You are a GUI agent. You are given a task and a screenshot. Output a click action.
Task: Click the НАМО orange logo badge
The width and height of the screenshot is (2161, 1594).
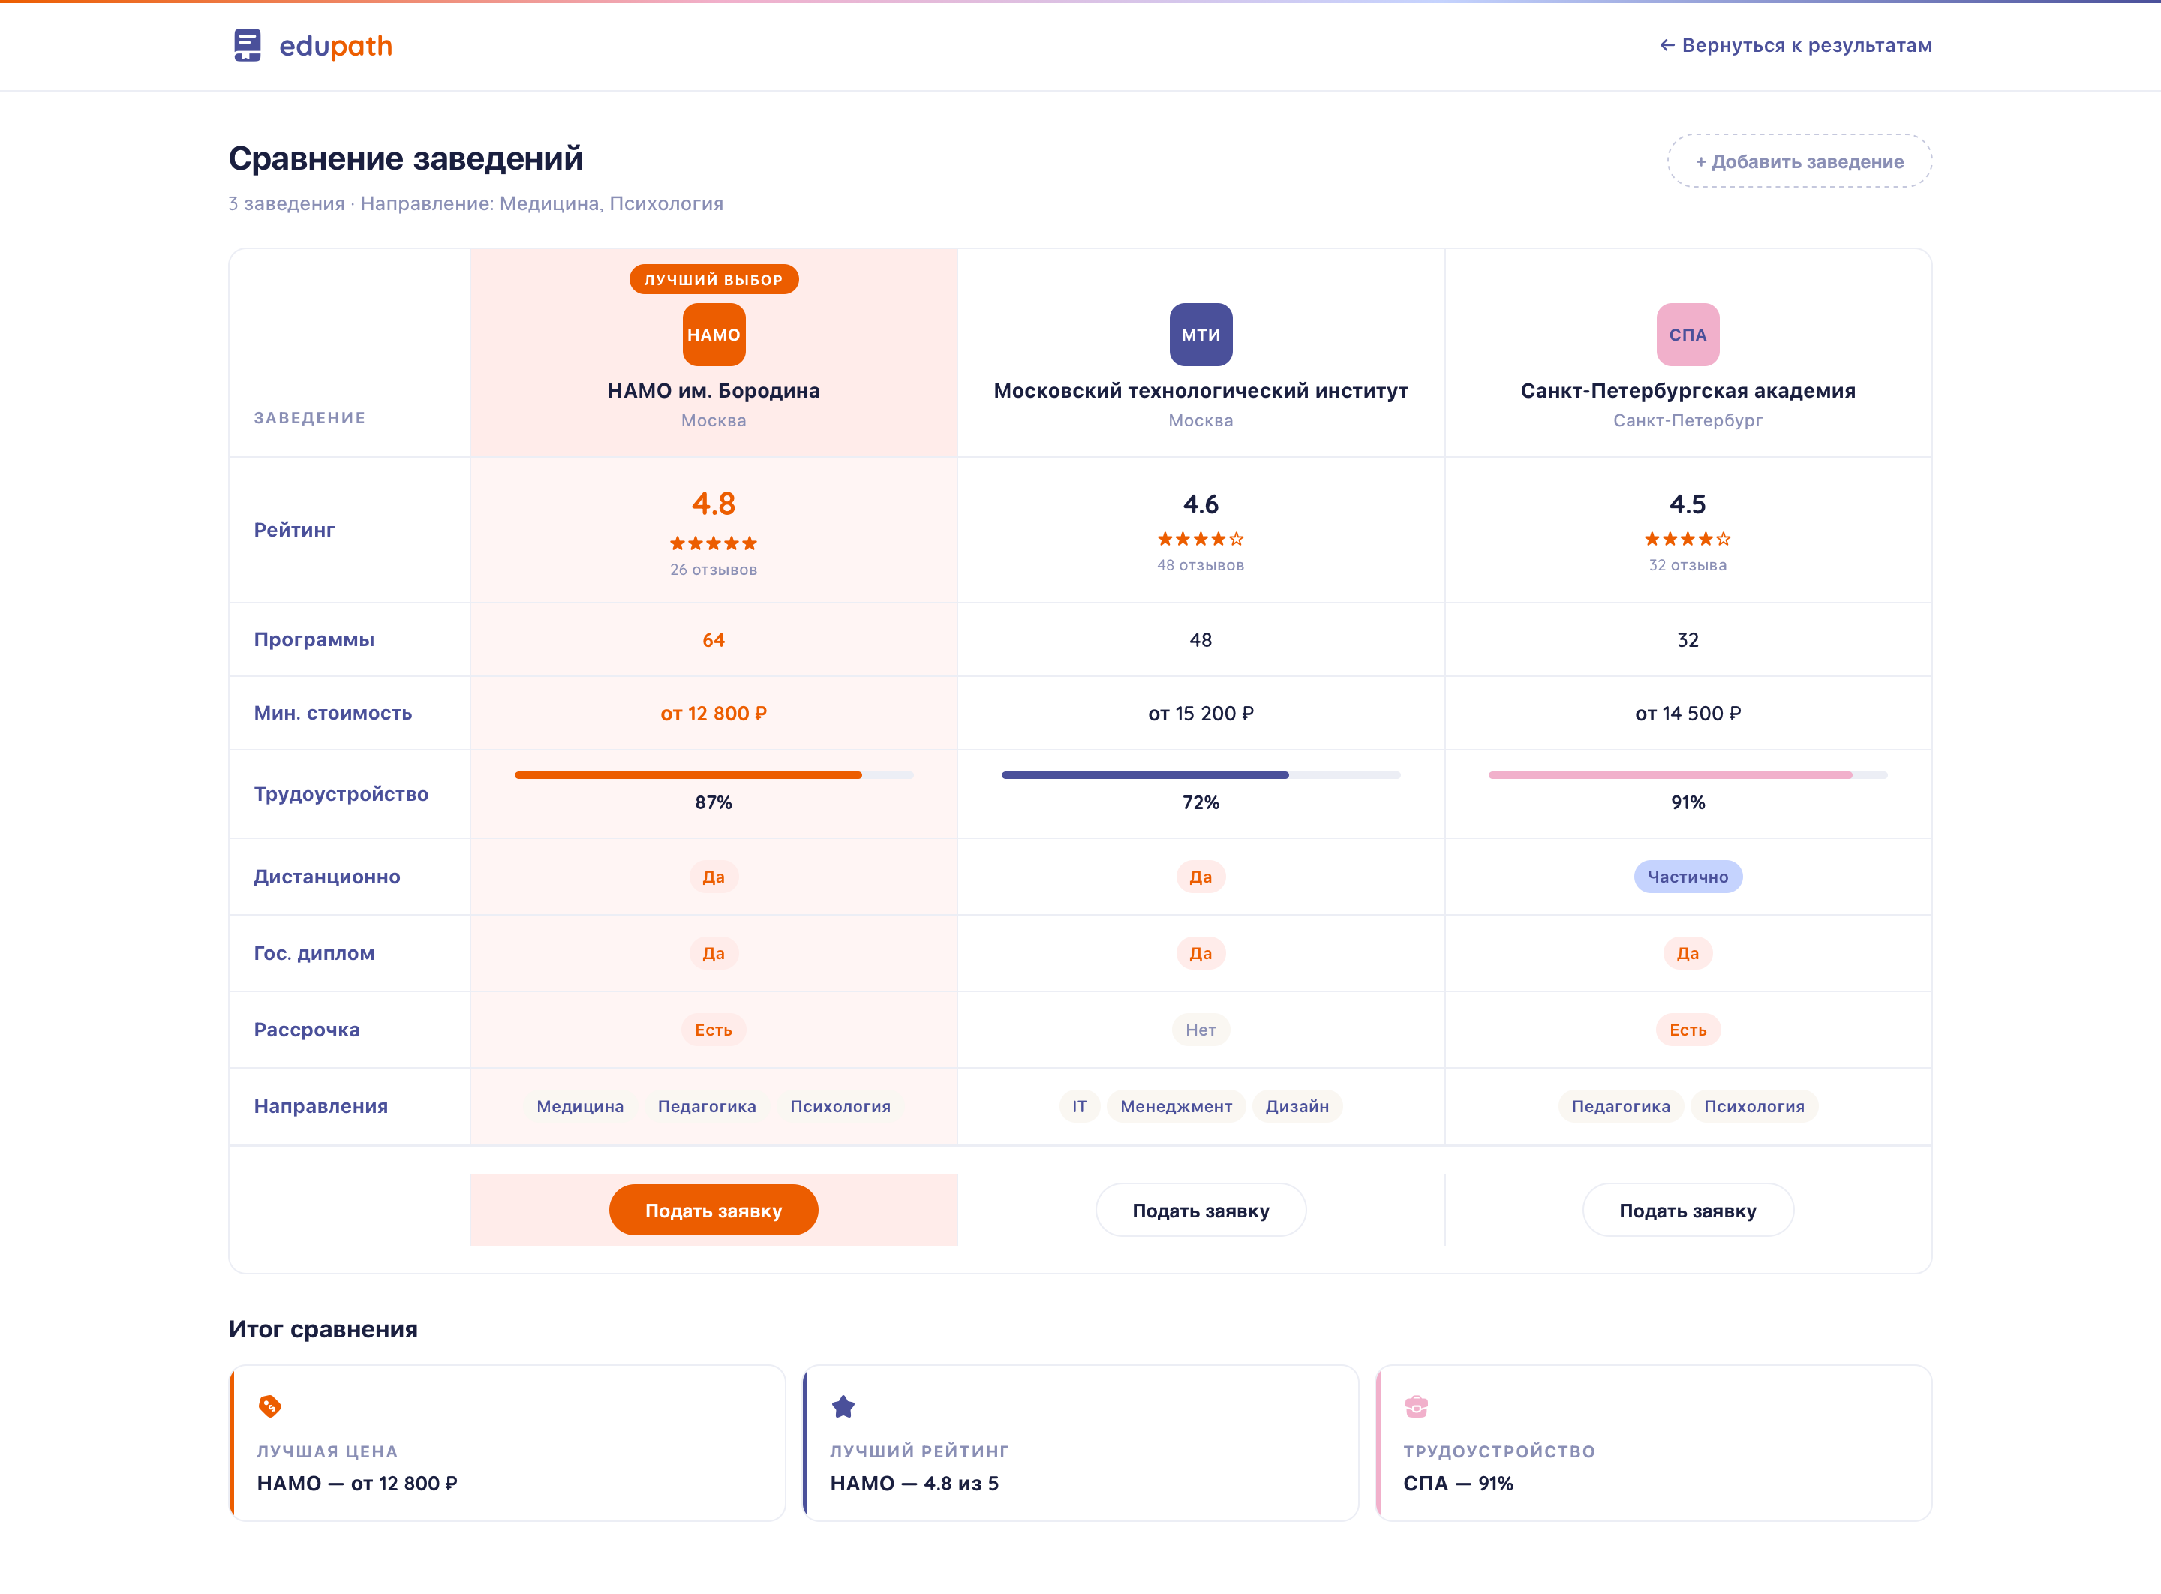click(714, 335)
